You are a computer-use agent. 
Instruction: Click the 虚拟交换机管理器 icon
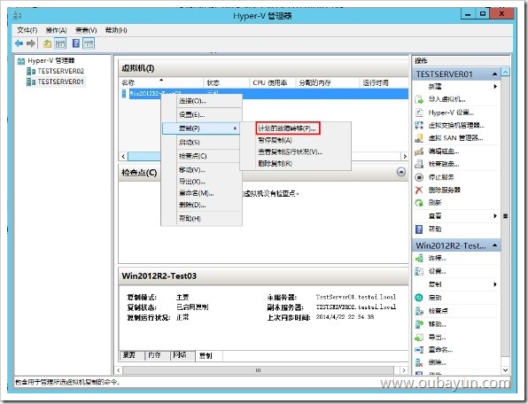pyautogui.click(x=419, y=125)
